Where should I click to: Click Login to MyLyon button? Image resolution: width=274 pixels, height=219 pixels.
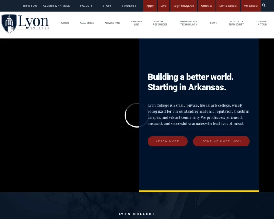pyautogui.click(x=184, y=6)
